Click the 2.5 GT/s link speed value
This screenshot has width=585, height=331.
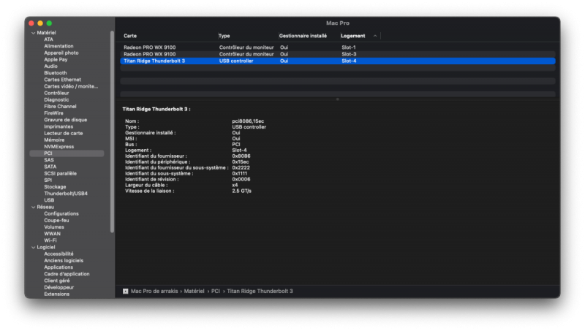coord(242,191)
